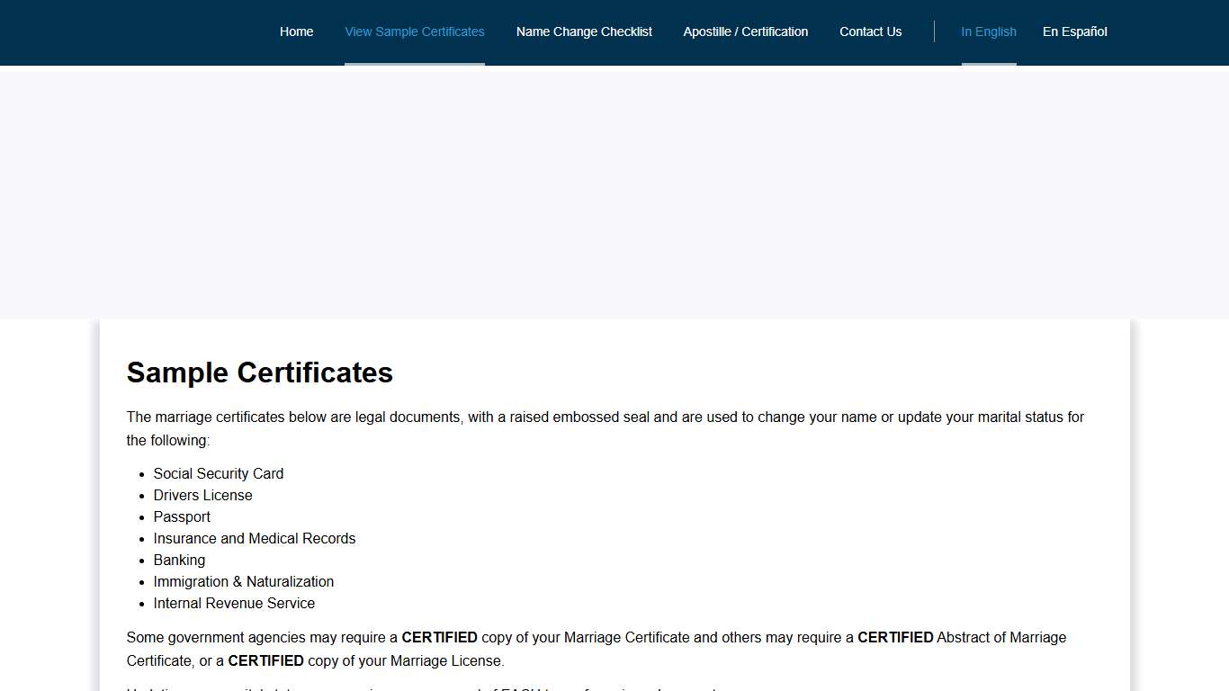Open the Name Change Checklist page

(584, 31)
